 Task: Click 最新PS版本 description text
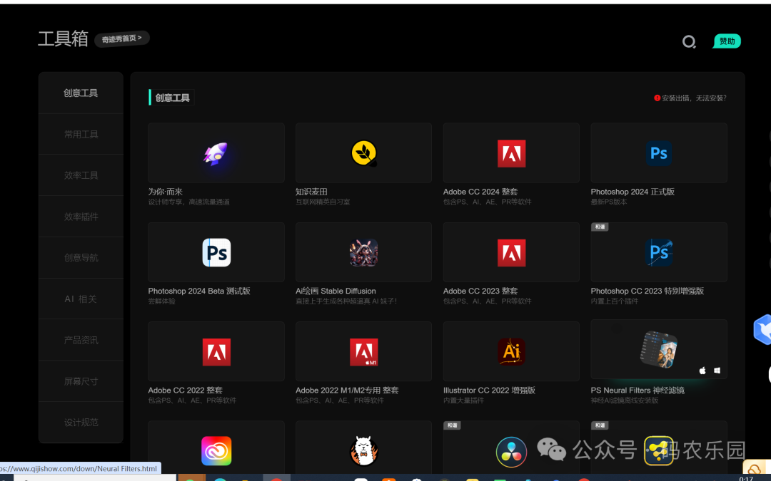609,202
